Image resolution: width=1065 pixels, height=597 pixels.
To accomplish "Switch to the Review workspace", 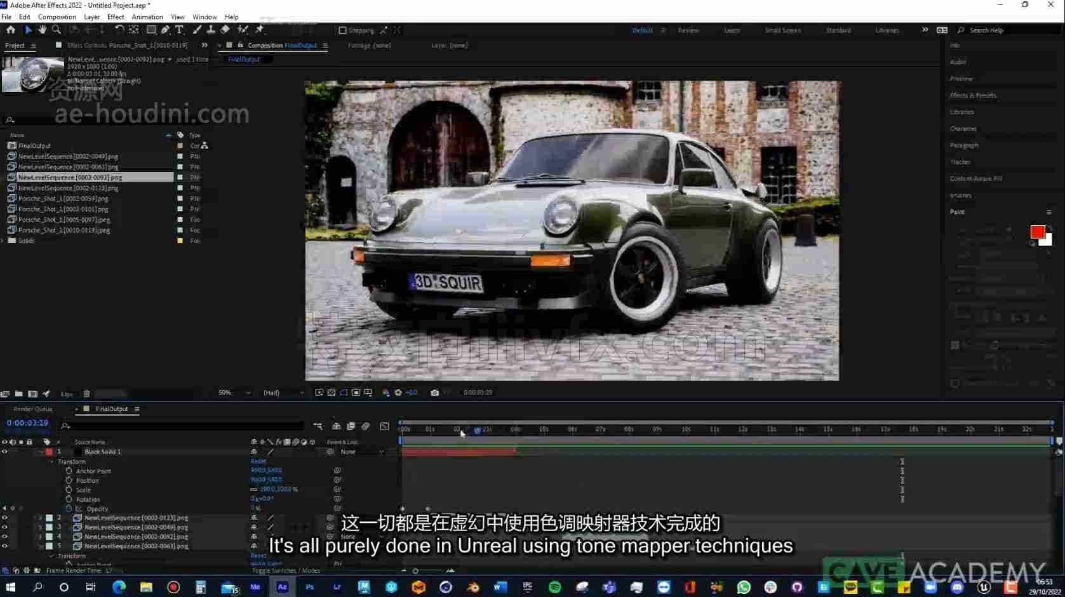I will 688,30.
